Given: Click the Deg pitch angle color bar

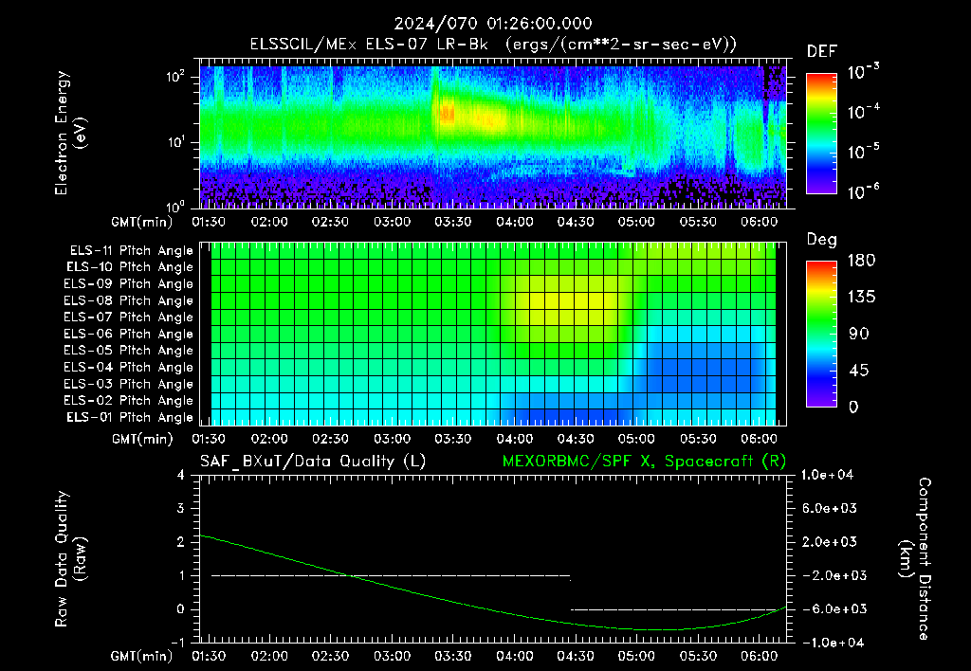Looking at the screenshot, I should point(821,335).
